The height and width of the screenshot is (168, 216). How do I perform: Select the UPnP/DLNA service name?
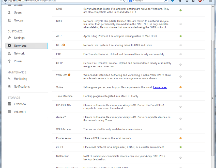(x=63, y=105)
